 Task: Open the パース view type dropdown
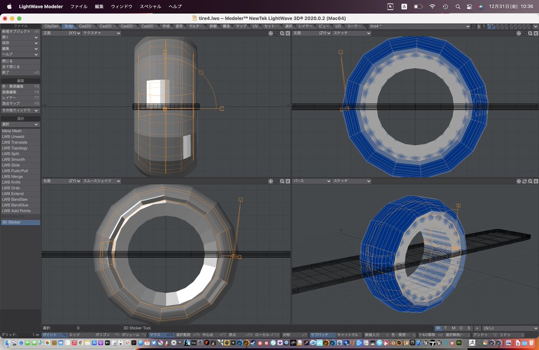point(312,181)
